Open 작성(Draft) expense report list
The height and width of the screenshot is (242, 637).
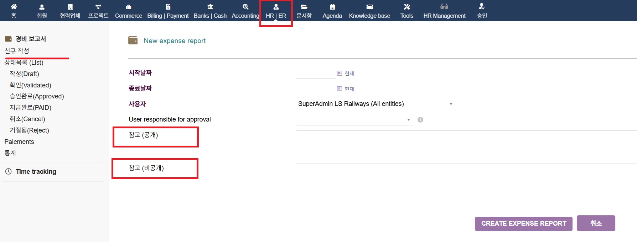[24, 74]
